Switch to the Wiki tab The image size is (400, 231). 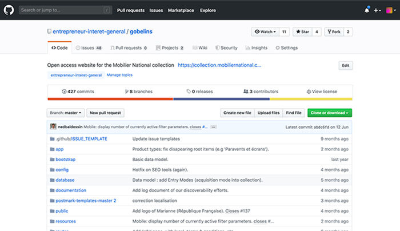200,47
